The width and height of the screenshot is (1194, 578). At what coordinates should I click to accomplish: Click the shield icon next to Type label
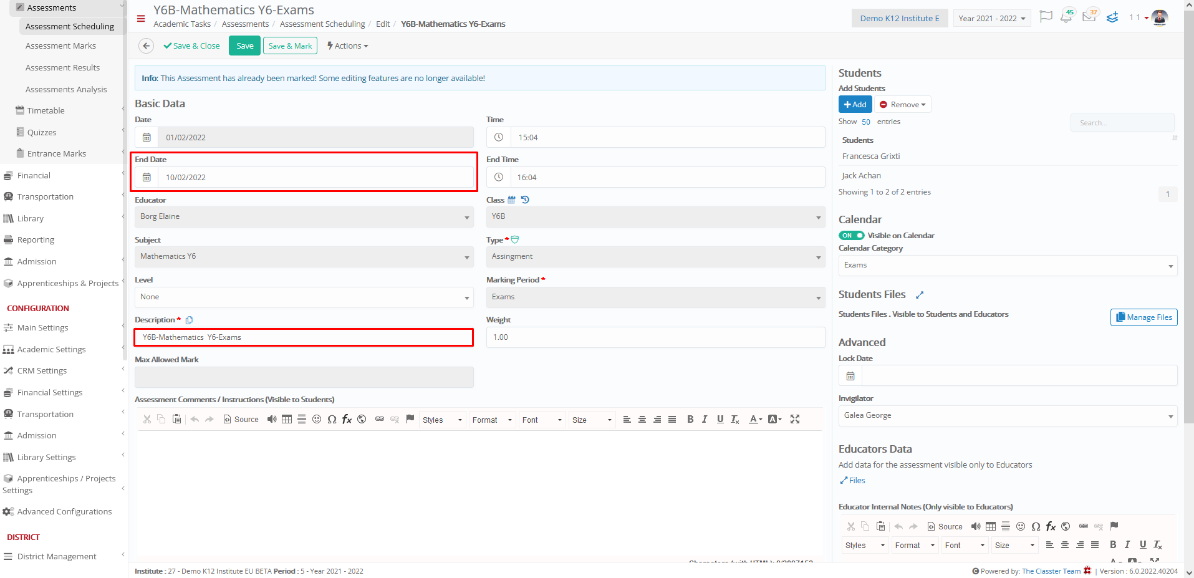click(515, 239)
